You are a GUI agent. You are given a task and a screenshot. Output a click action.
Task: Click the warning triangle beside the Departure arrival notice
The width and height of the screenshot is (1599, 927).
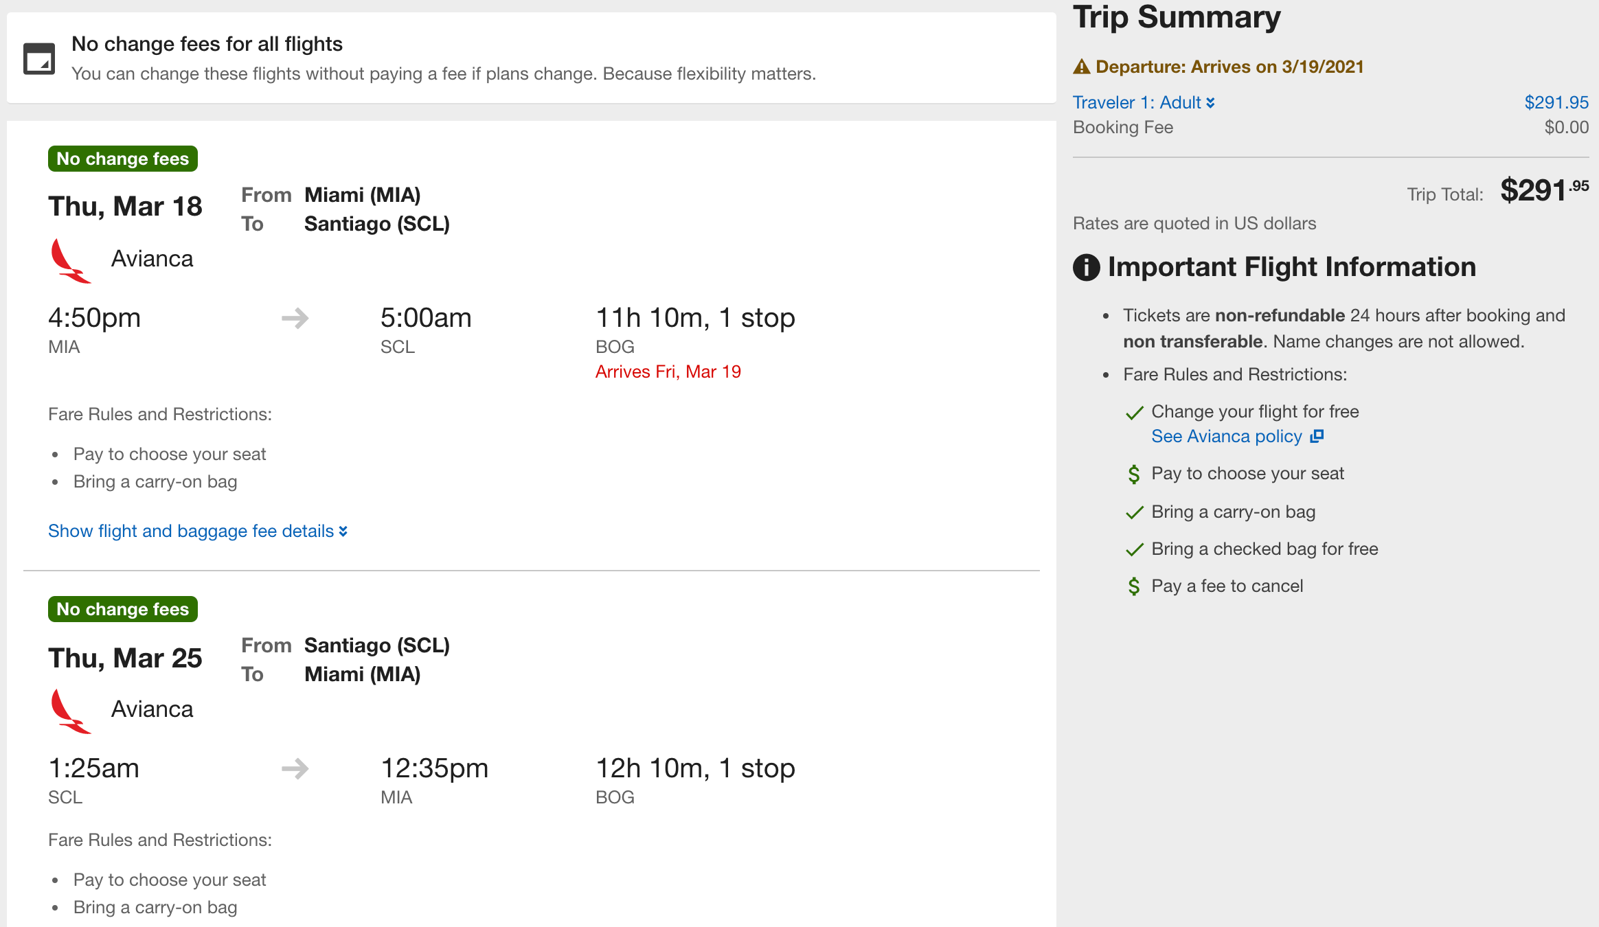tap(1082, 67)
